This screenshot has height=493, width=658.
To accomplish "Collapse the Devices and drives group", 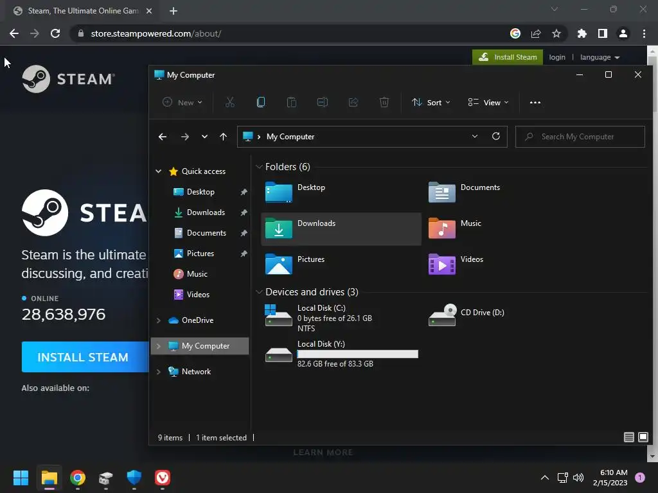I will point(259,292).
